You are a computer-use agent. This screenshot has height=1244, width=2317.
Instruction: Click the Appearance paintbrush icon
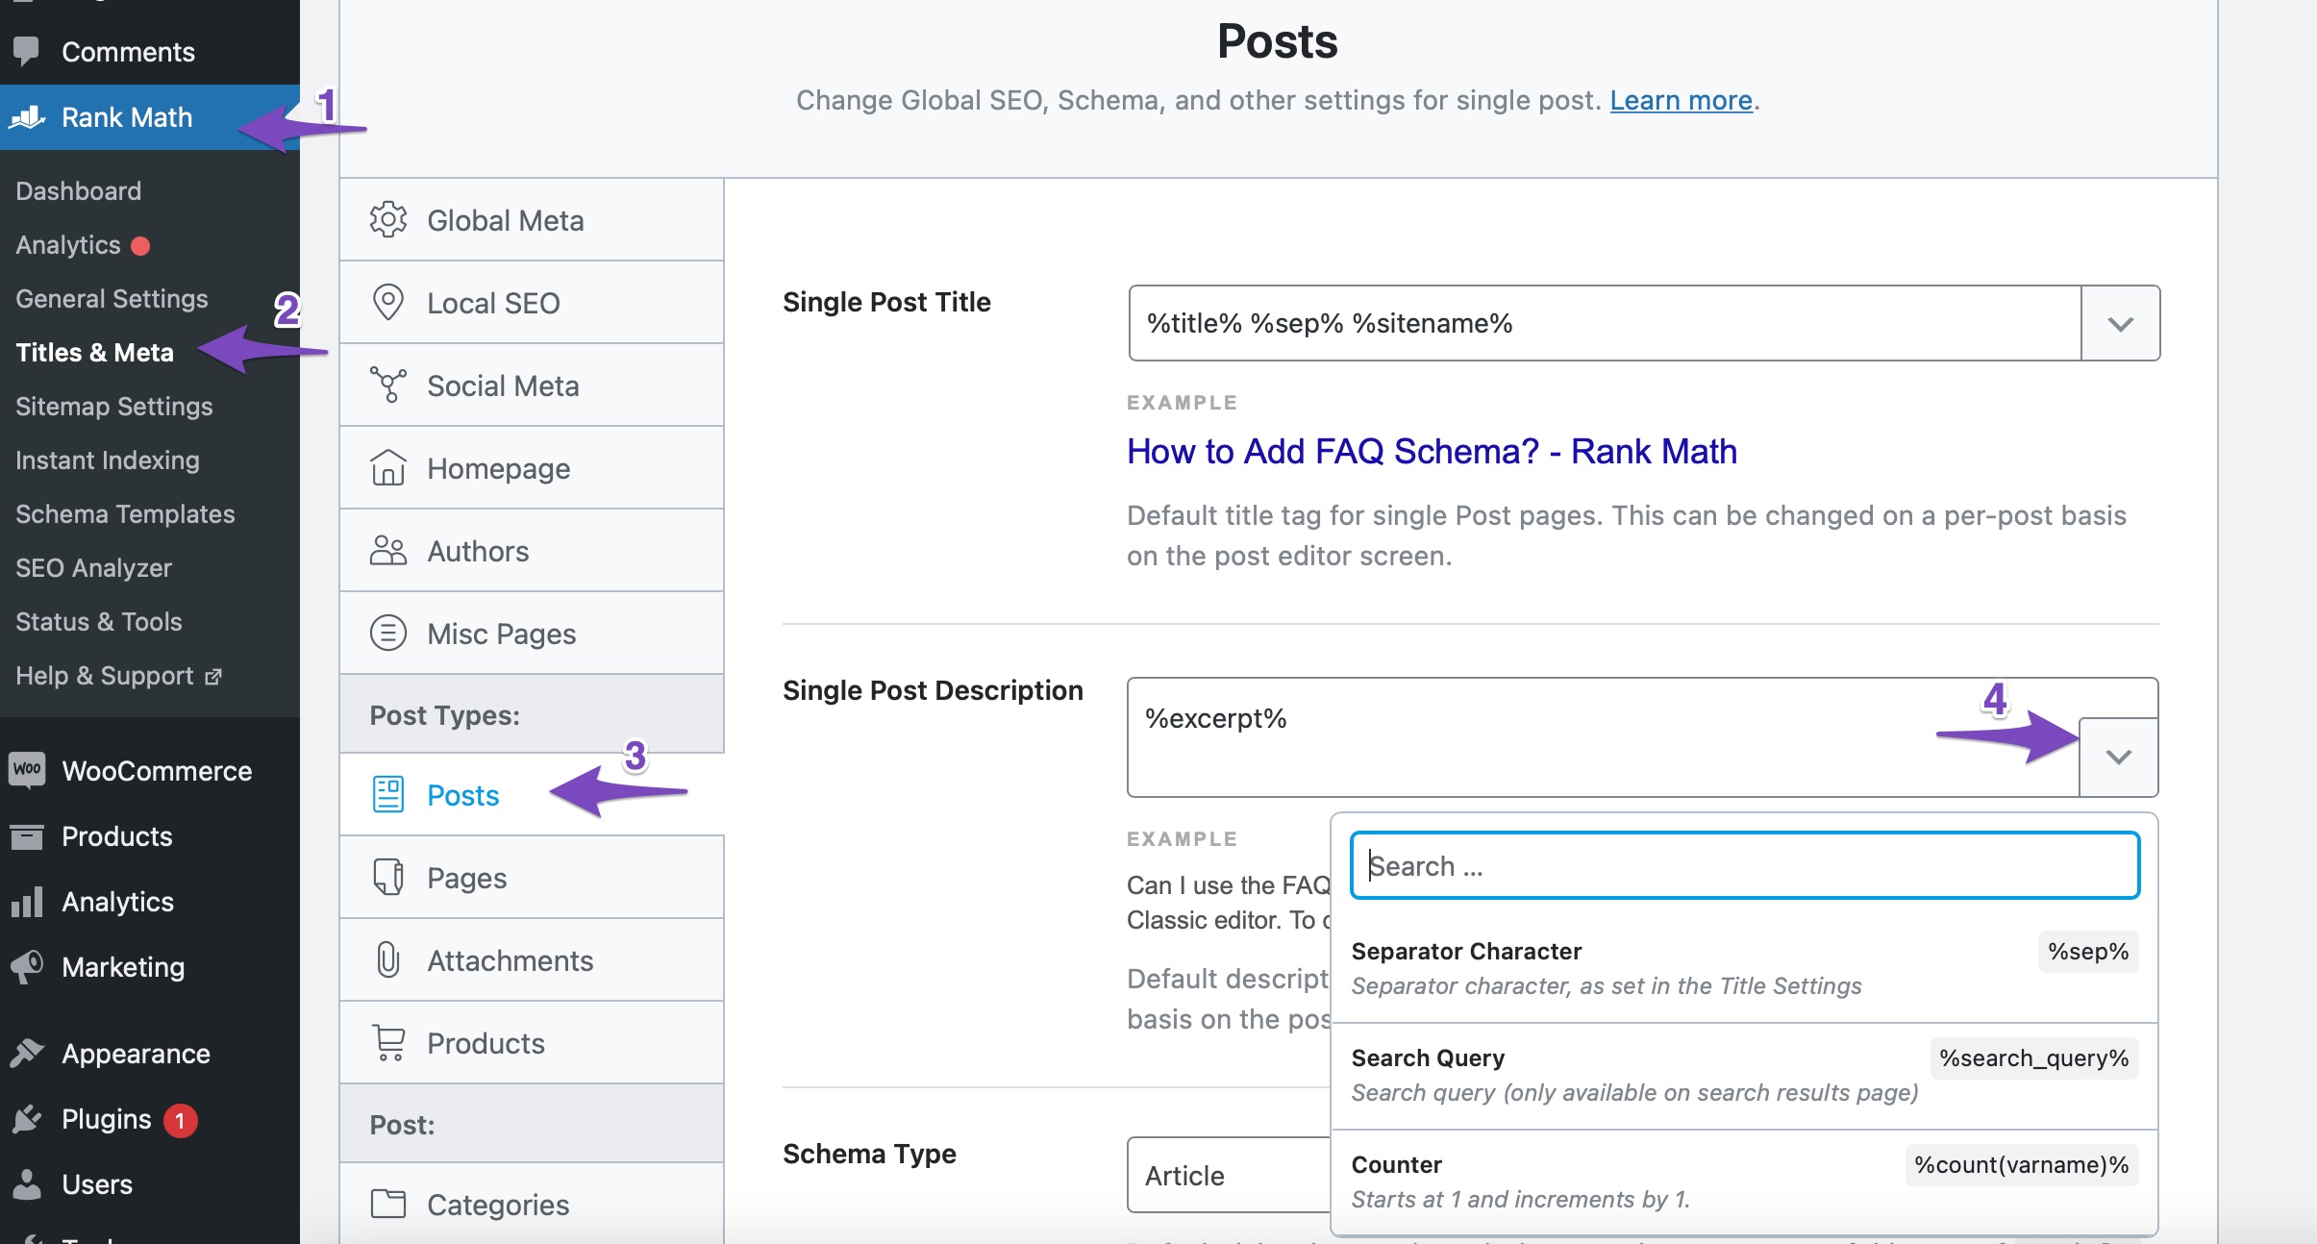[27, 1053]
